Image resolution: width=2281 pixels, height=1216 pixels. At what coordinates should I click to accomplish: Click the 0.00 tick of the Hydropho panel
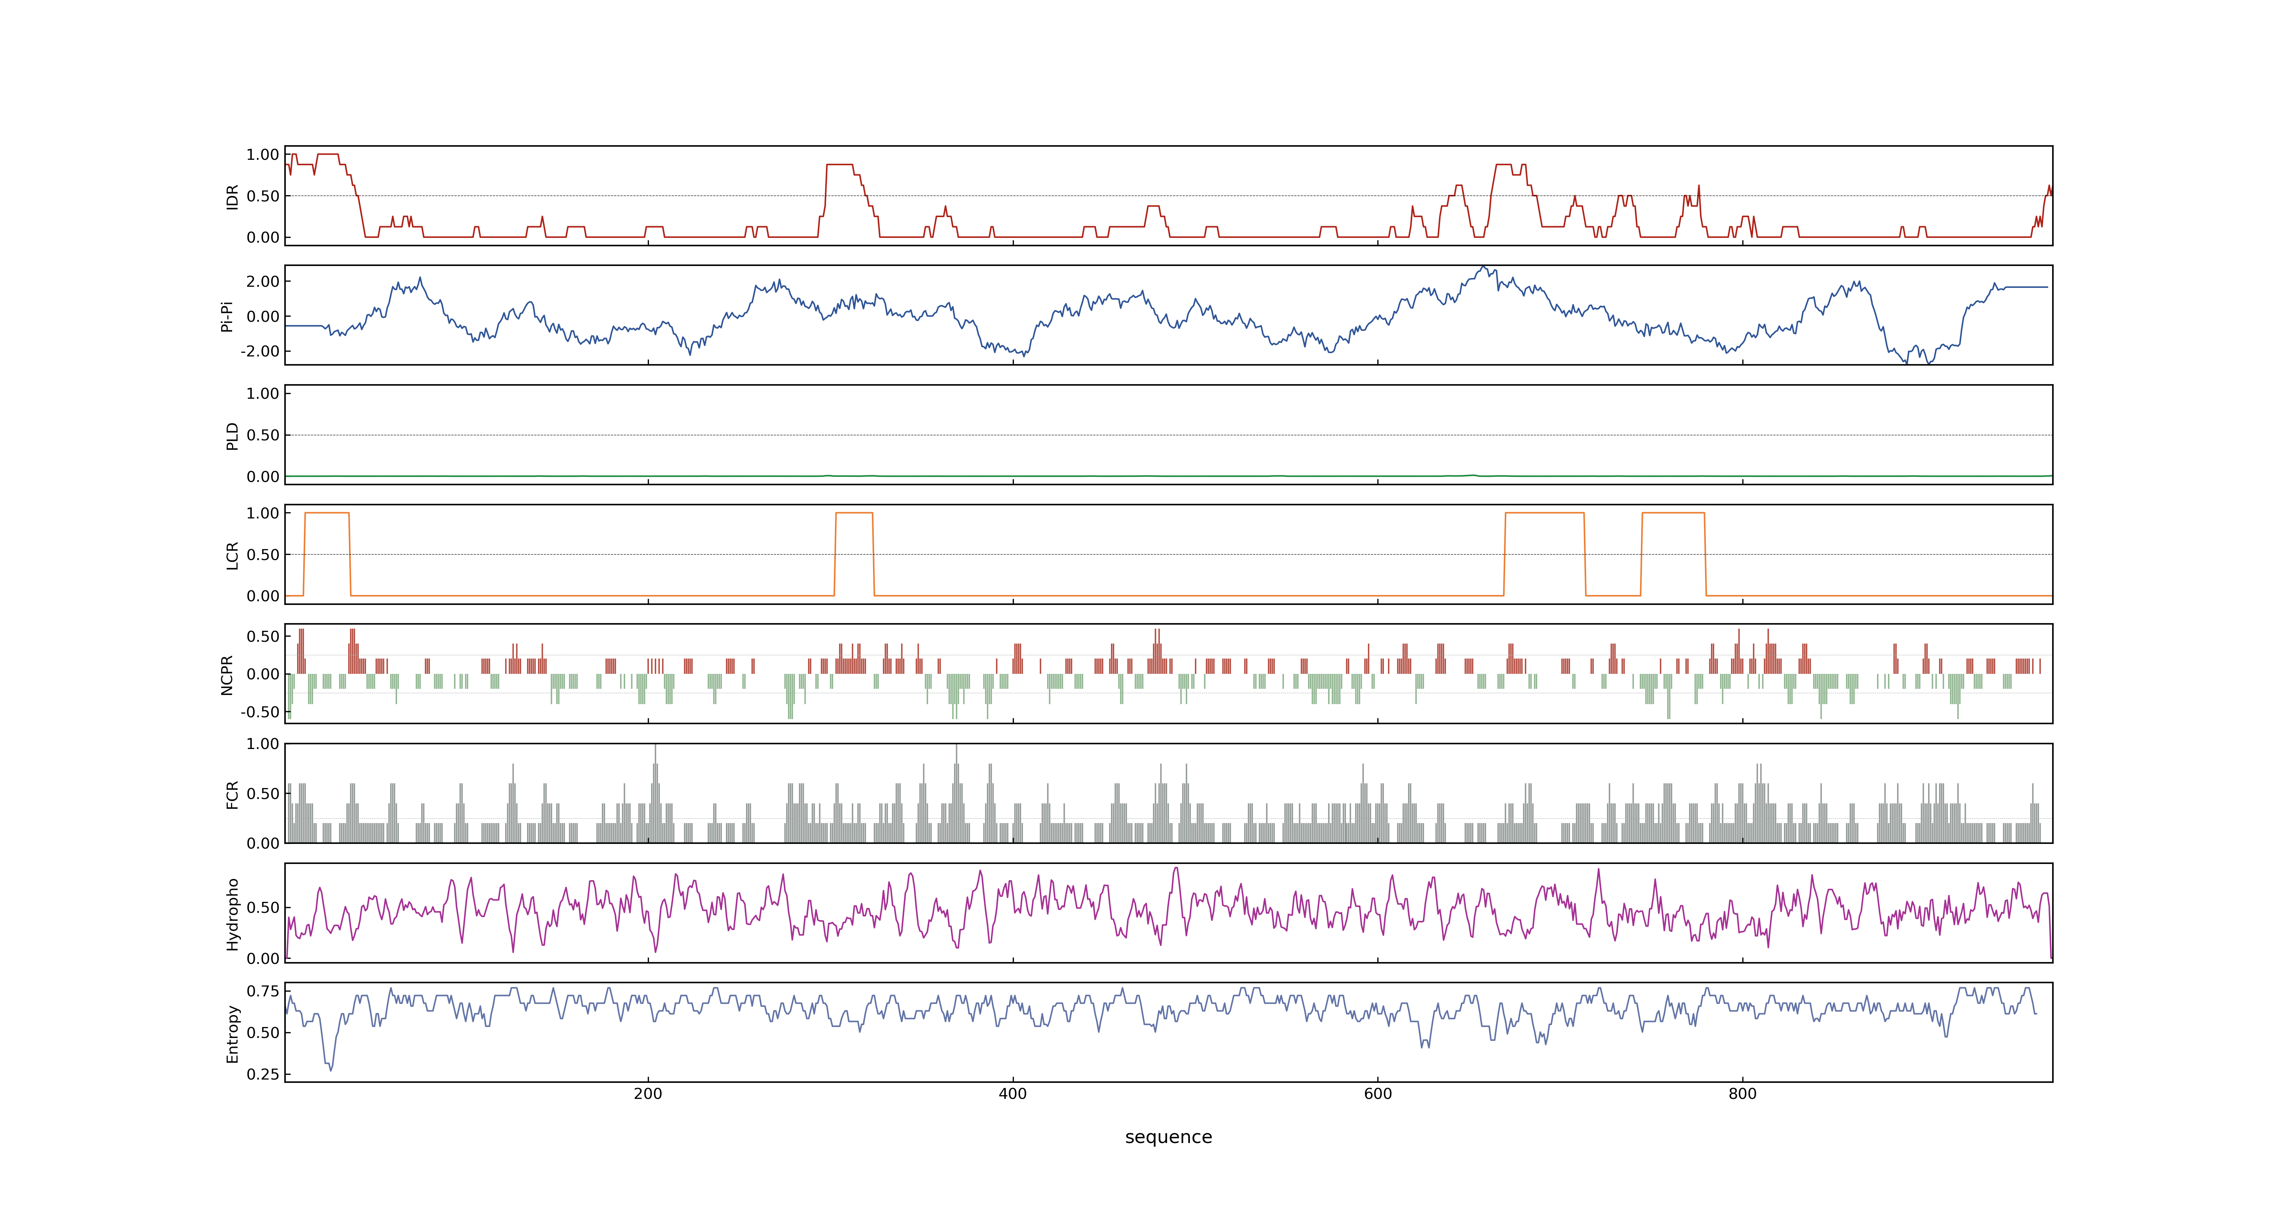[x=263, y=958]
